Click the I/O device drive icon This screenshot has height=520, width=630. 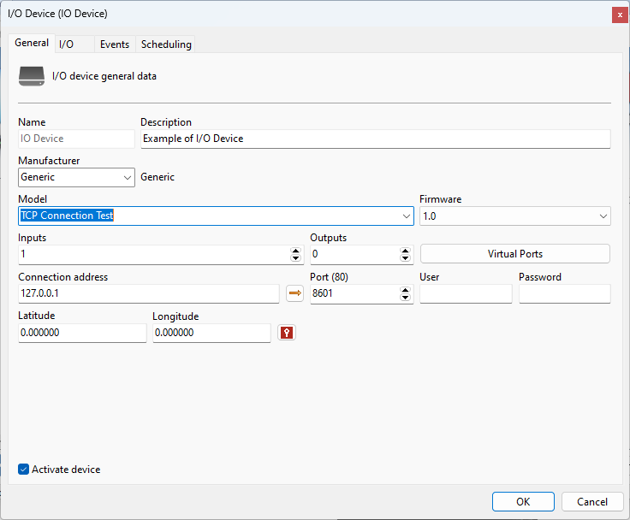click(32, 76)
